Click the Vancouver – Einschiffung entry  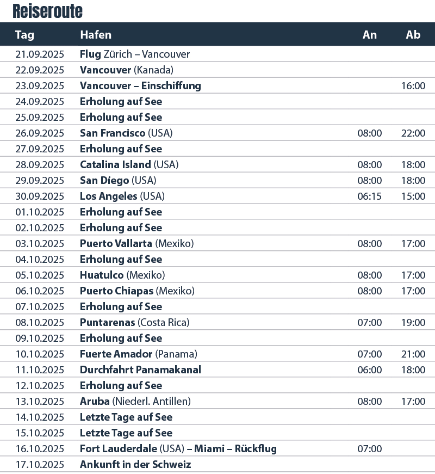pos(140,85)
